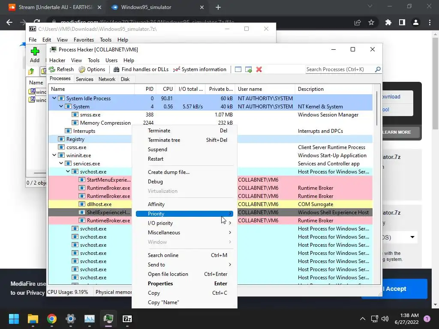
Task: Open Chrome extensions puzzle icon
Action: coord(388,22)
